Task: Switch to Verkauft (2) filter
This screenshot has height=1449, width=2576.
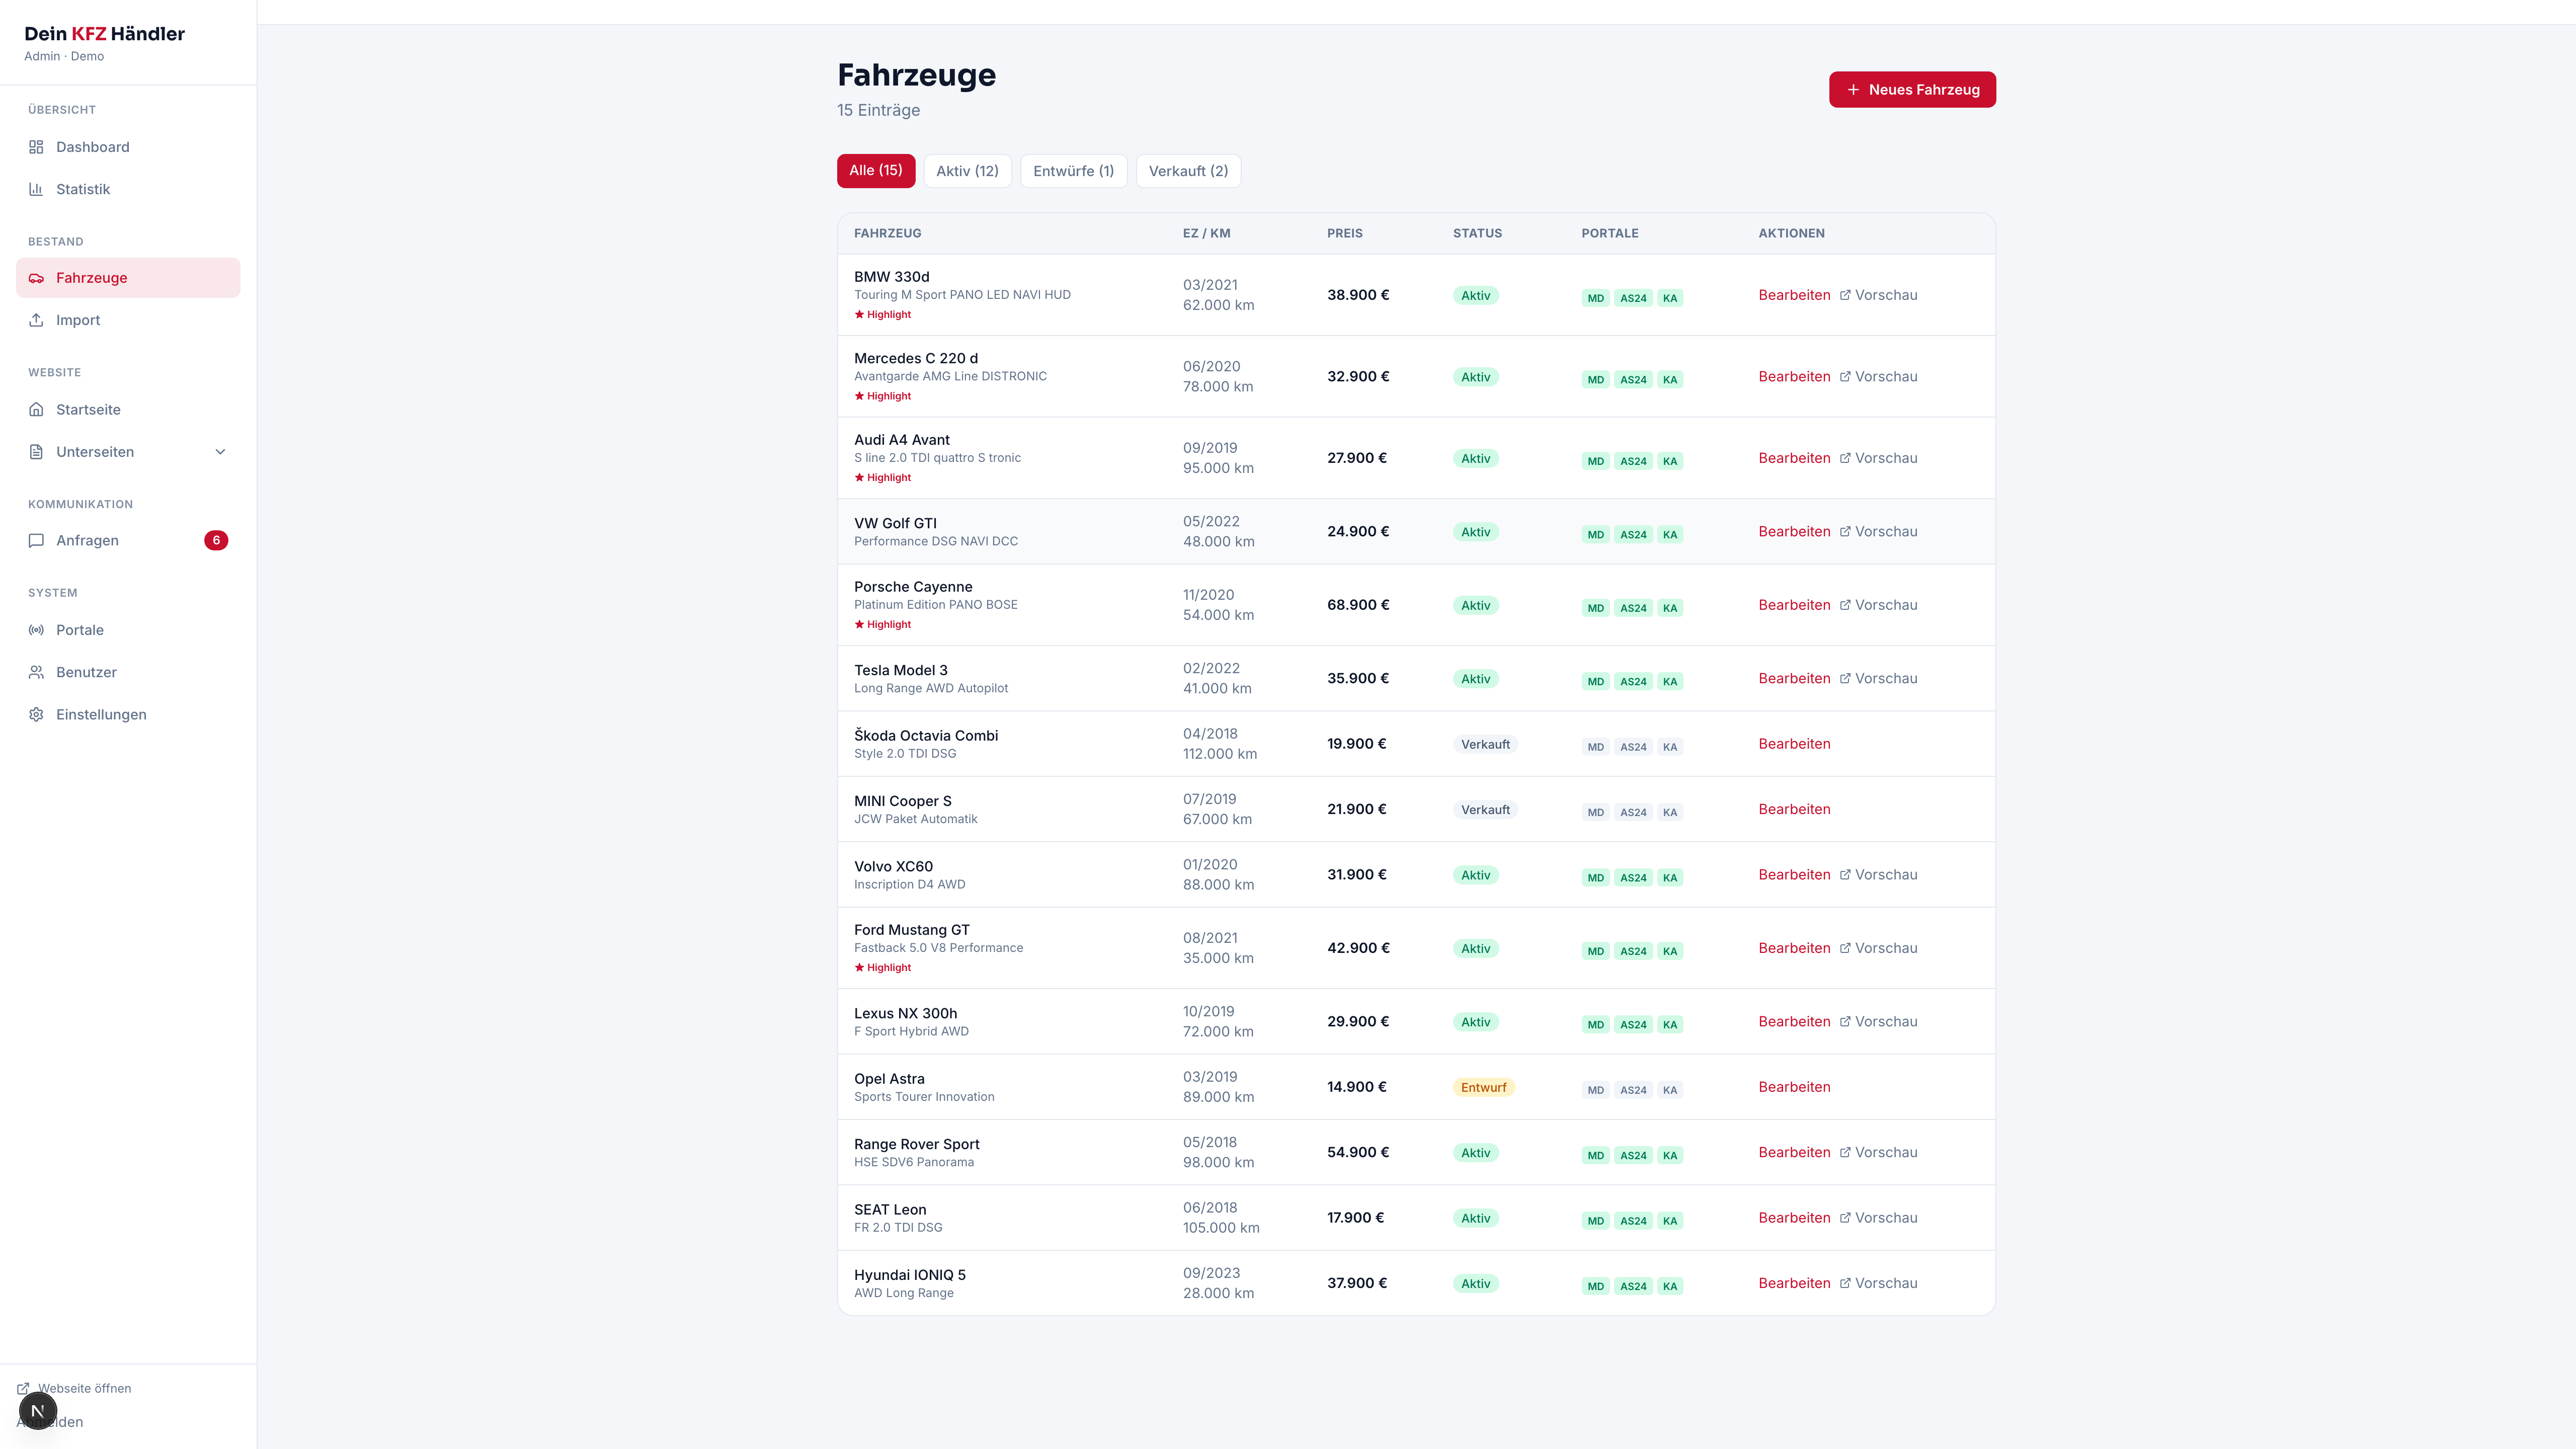Action: [1188, 171]
